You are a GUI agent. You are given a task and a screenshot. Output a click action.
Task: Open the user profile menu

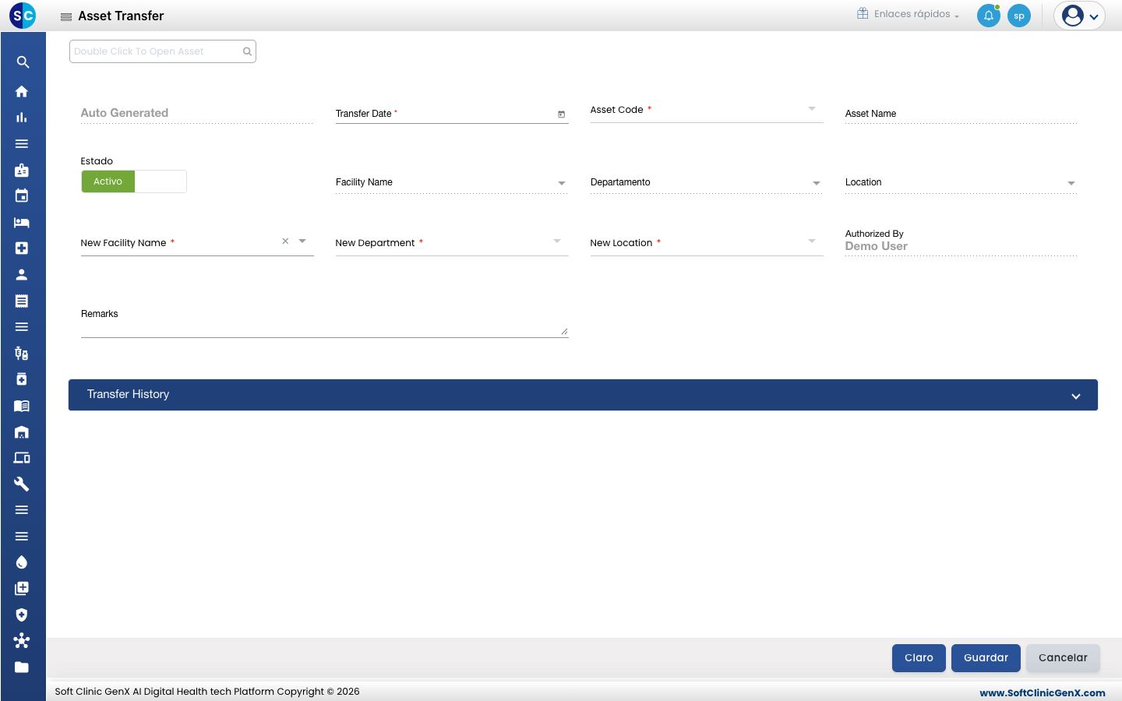click(x=1079, y=16)
